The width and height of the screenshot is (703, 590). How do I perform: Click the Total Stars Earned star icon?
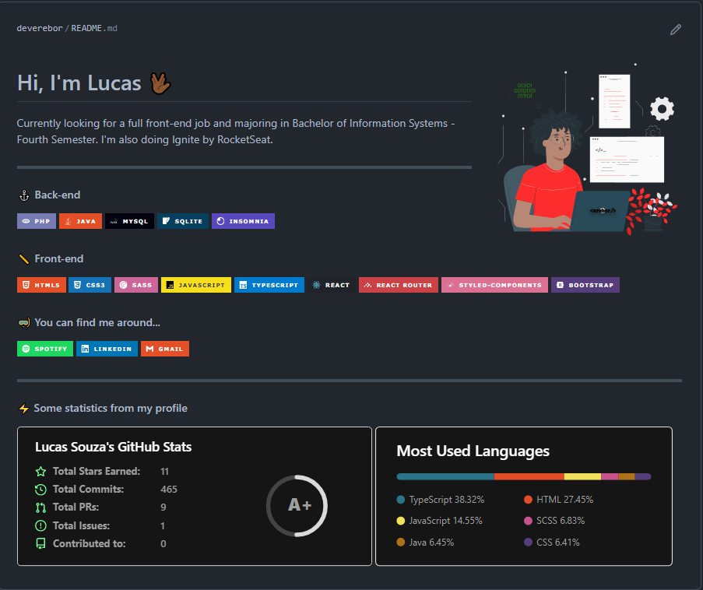40,471
